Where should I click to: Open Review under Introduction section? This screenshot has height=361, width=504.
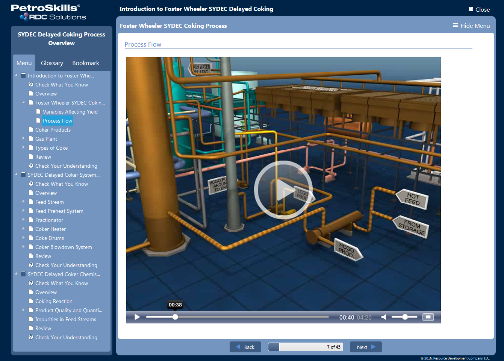click(43, 157)
